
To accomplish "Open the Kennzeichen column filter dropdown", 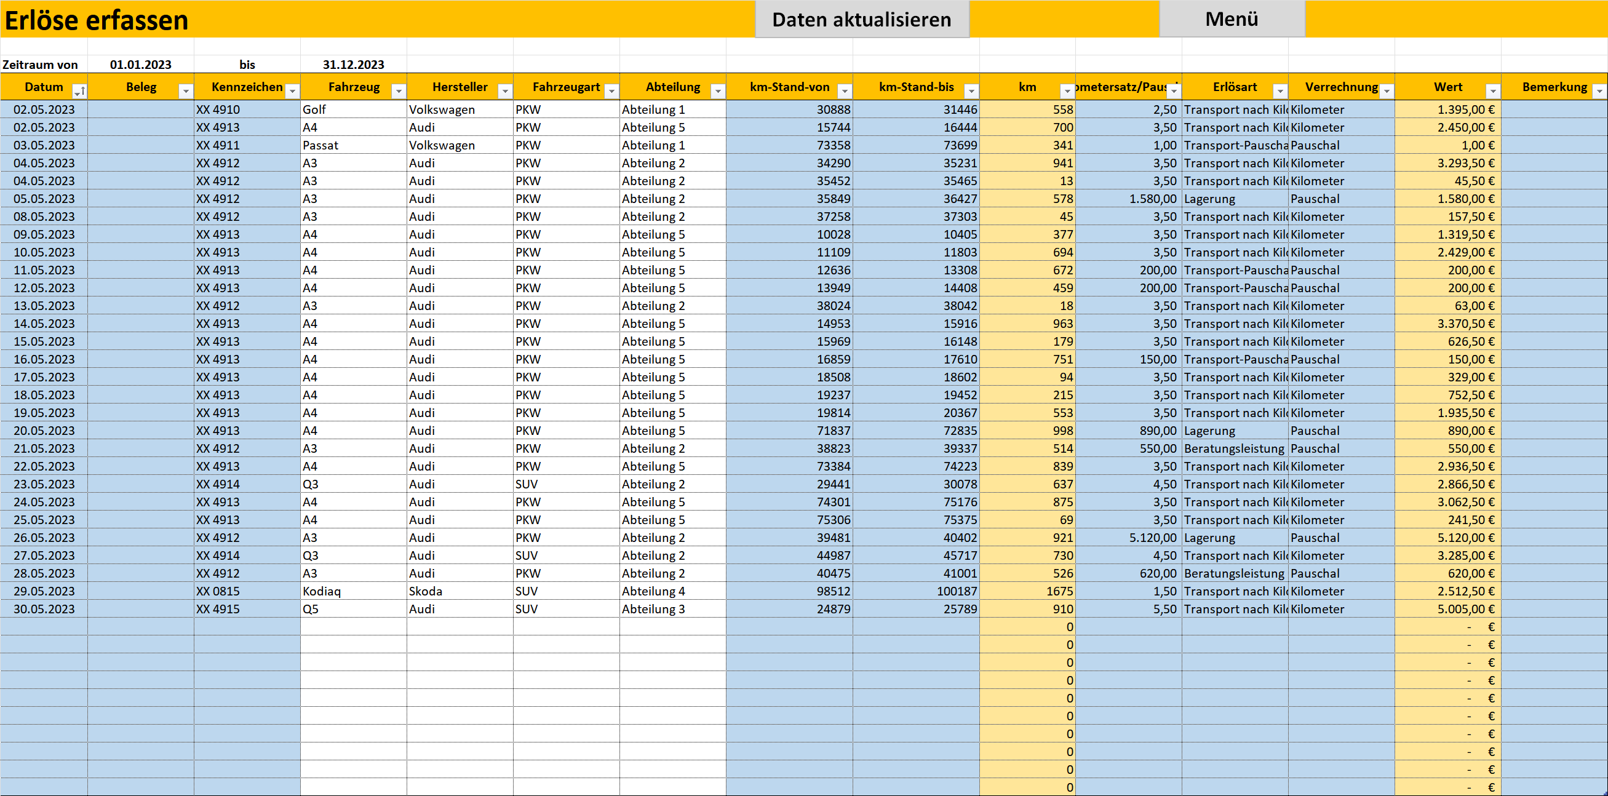I will pos(292,92).
